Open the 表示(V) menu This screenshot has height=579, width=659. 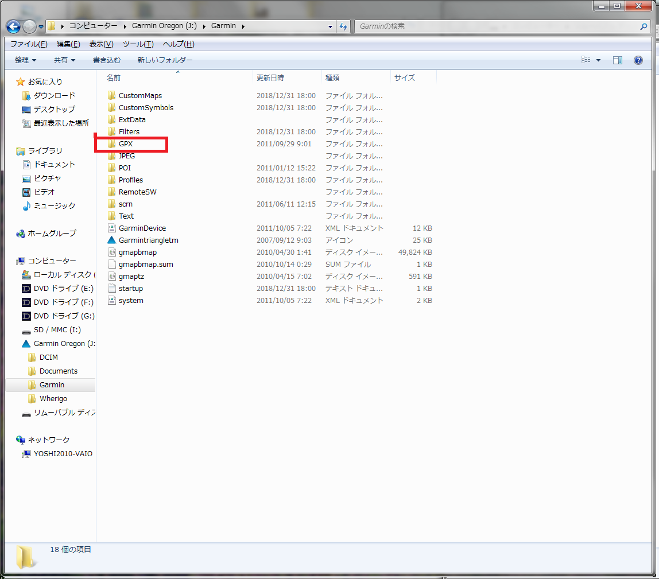pos(101,44)
